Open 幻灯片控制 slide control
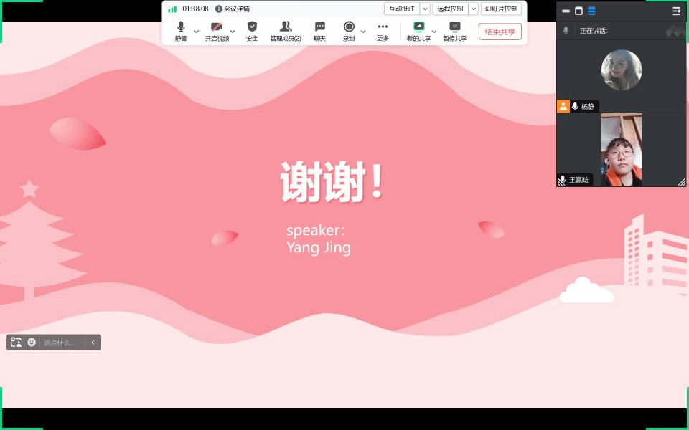Viewport: 689px width, 430px height. pos(501,9)
